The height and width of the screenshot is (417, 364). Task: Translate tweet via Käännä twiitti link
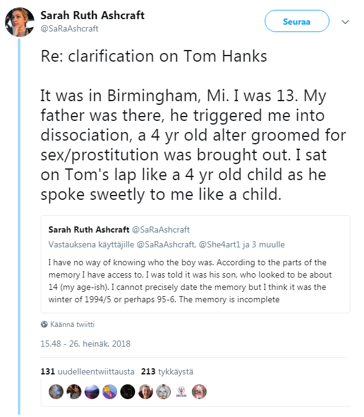[x=72, y=324]
